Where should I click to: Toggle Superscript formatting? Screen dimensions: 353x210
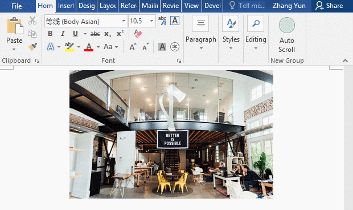point(120,34)
